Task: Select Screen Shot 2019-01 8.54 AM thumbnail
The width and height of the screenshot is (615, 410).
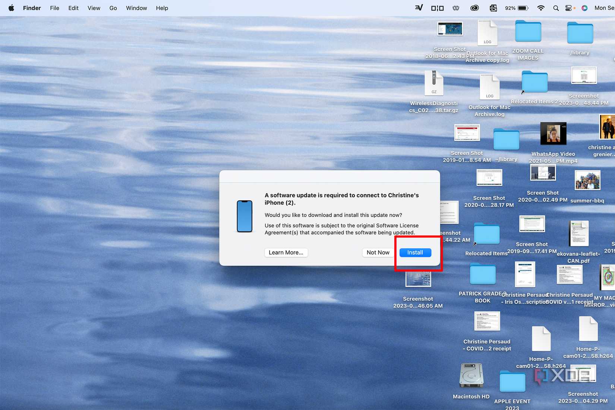Action: point(467,133)
